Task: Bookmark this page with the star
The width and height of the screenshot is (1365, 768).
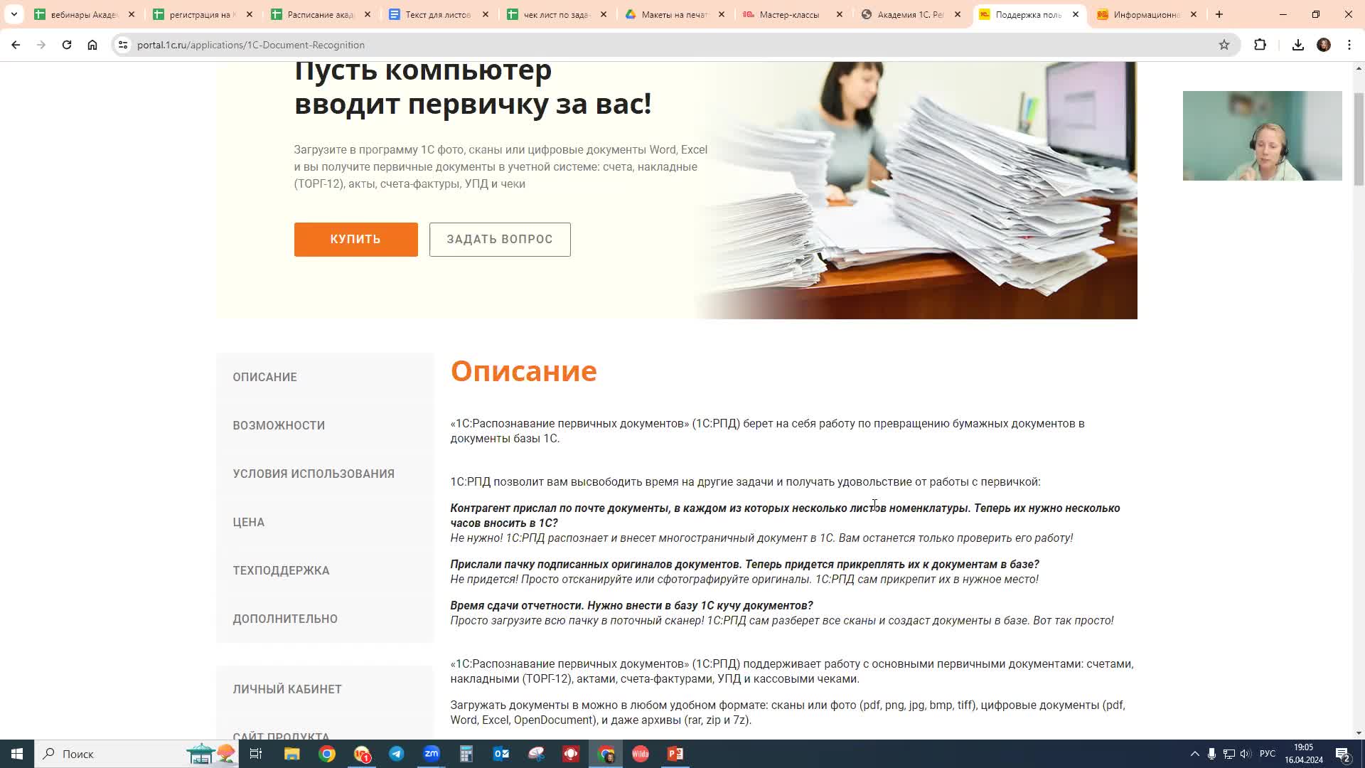Action: (1224, 45)
